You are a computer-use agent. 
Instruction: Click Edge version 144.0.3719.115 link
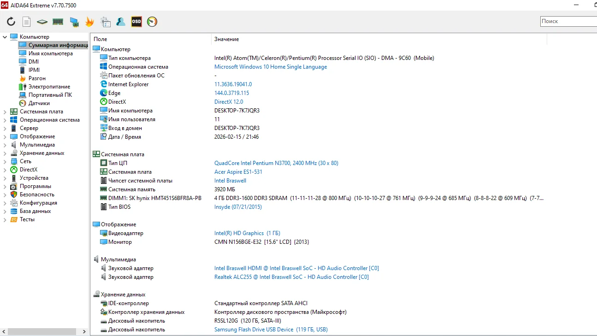click(231, 93)
